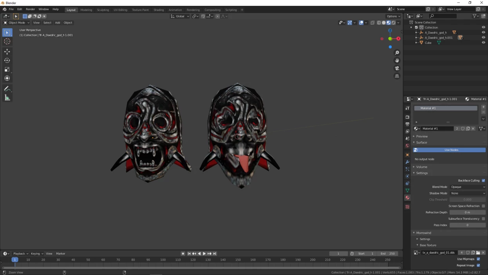Unlink Material #1 with the X icon
488x275 pixels.
473,129
